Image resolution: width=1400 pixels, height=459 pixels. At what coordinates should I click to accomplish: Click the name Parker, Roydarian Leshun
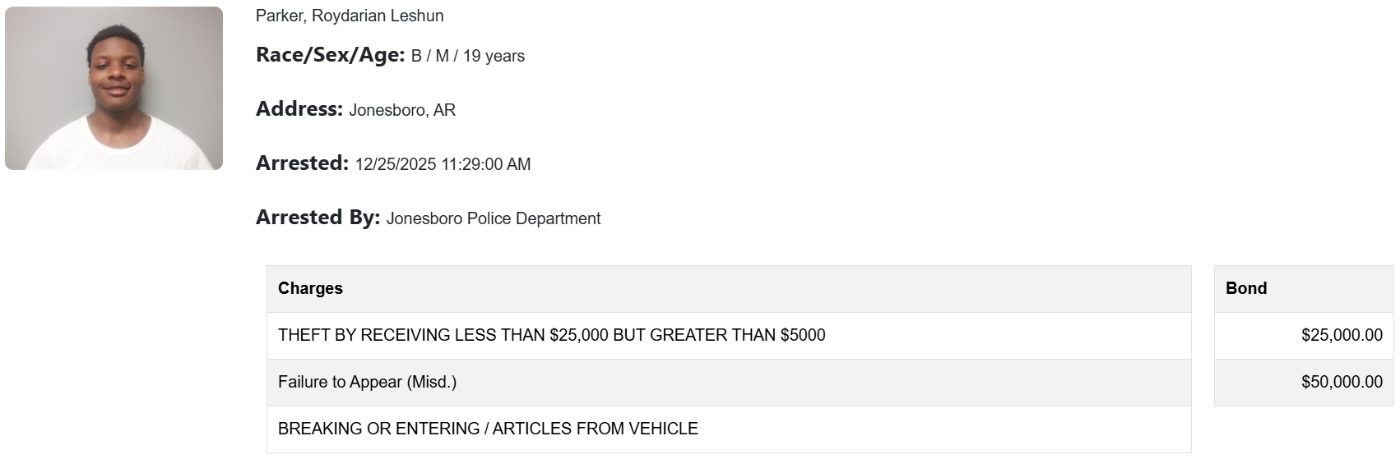[x=350, y=16]
